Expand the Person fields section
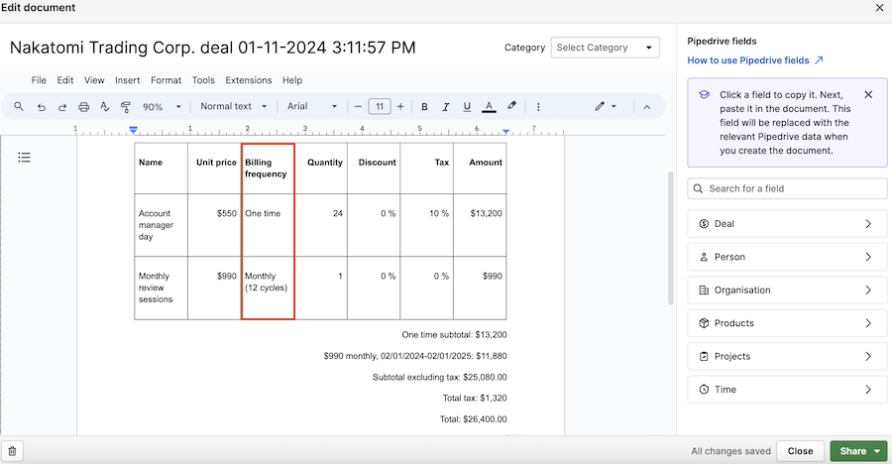Viewport: 892px width, 464px height. tap(787, 257)
